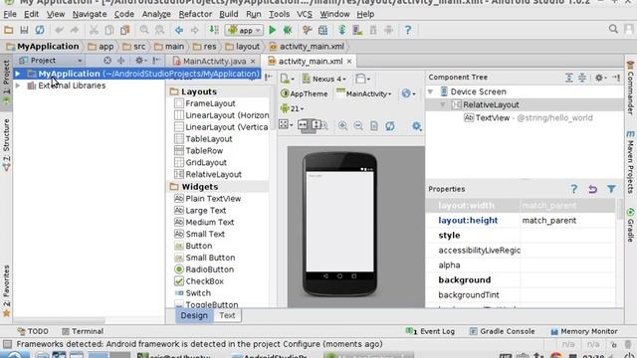
Task: Select TextView in the Component Tree
Action: coord(493,118)
